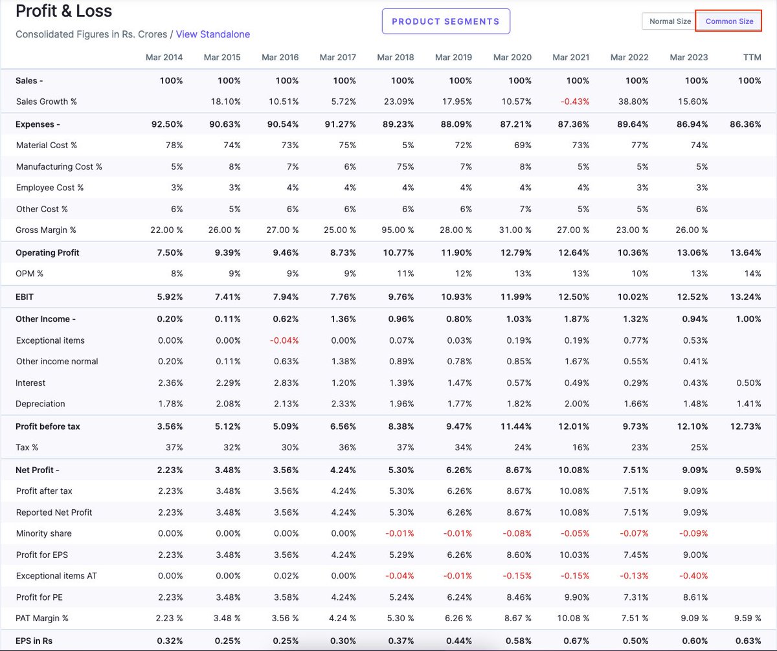This screenshot has height=651, width=777.
Task: Switch to Normal Size figures
Action: 670,21
